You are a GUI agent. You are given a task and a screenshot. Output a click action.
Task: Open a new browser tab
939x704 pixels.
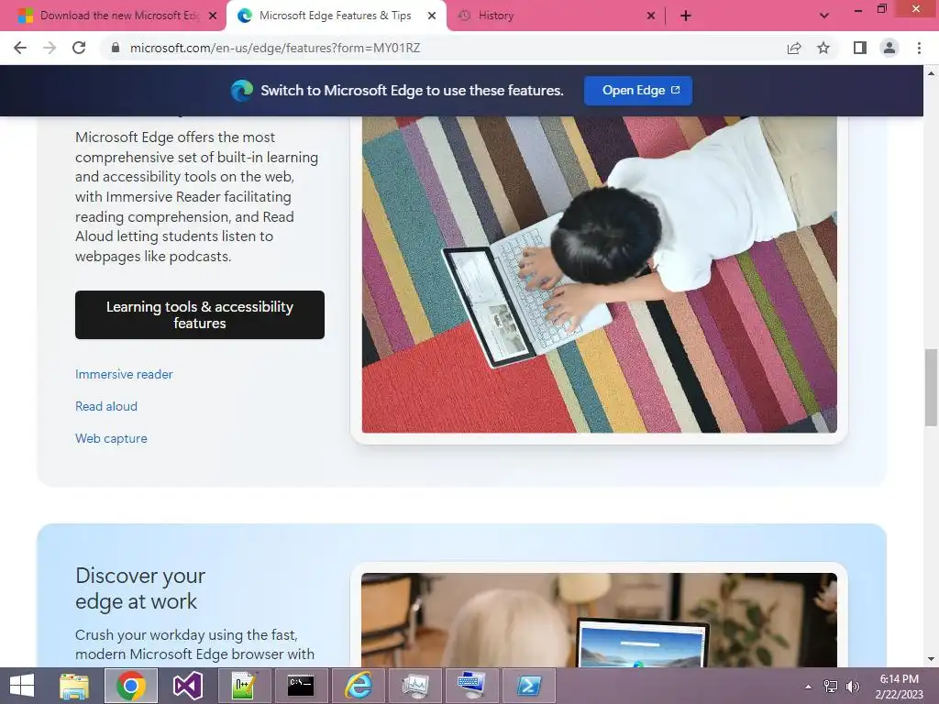[x=686, y=16]
